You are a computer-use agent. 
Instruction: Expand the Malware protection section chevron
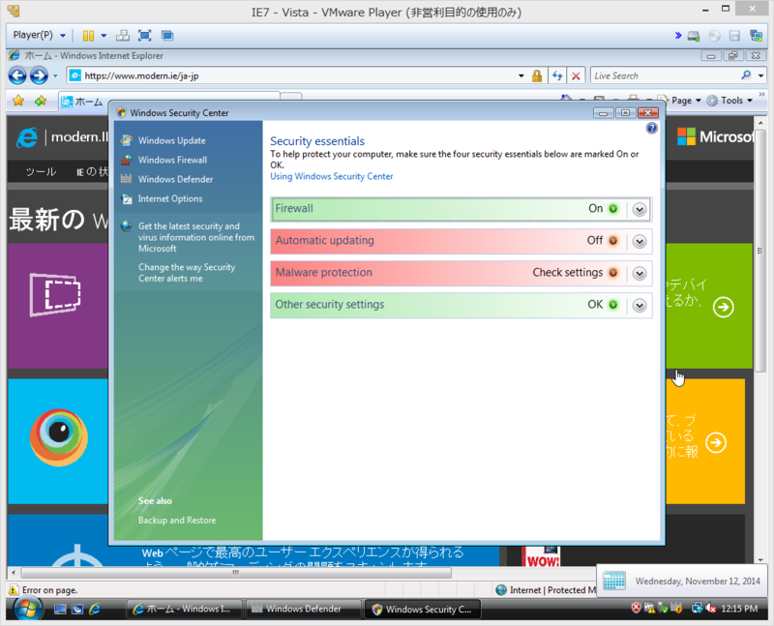pos(640,274)
